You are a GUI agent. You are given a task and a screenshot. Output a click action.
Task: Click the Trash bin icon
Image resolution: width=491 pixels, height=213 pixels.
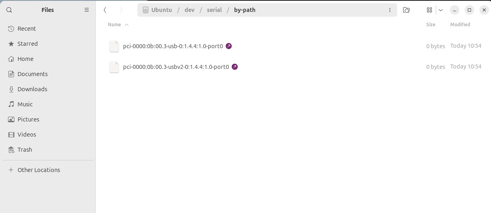11,150
